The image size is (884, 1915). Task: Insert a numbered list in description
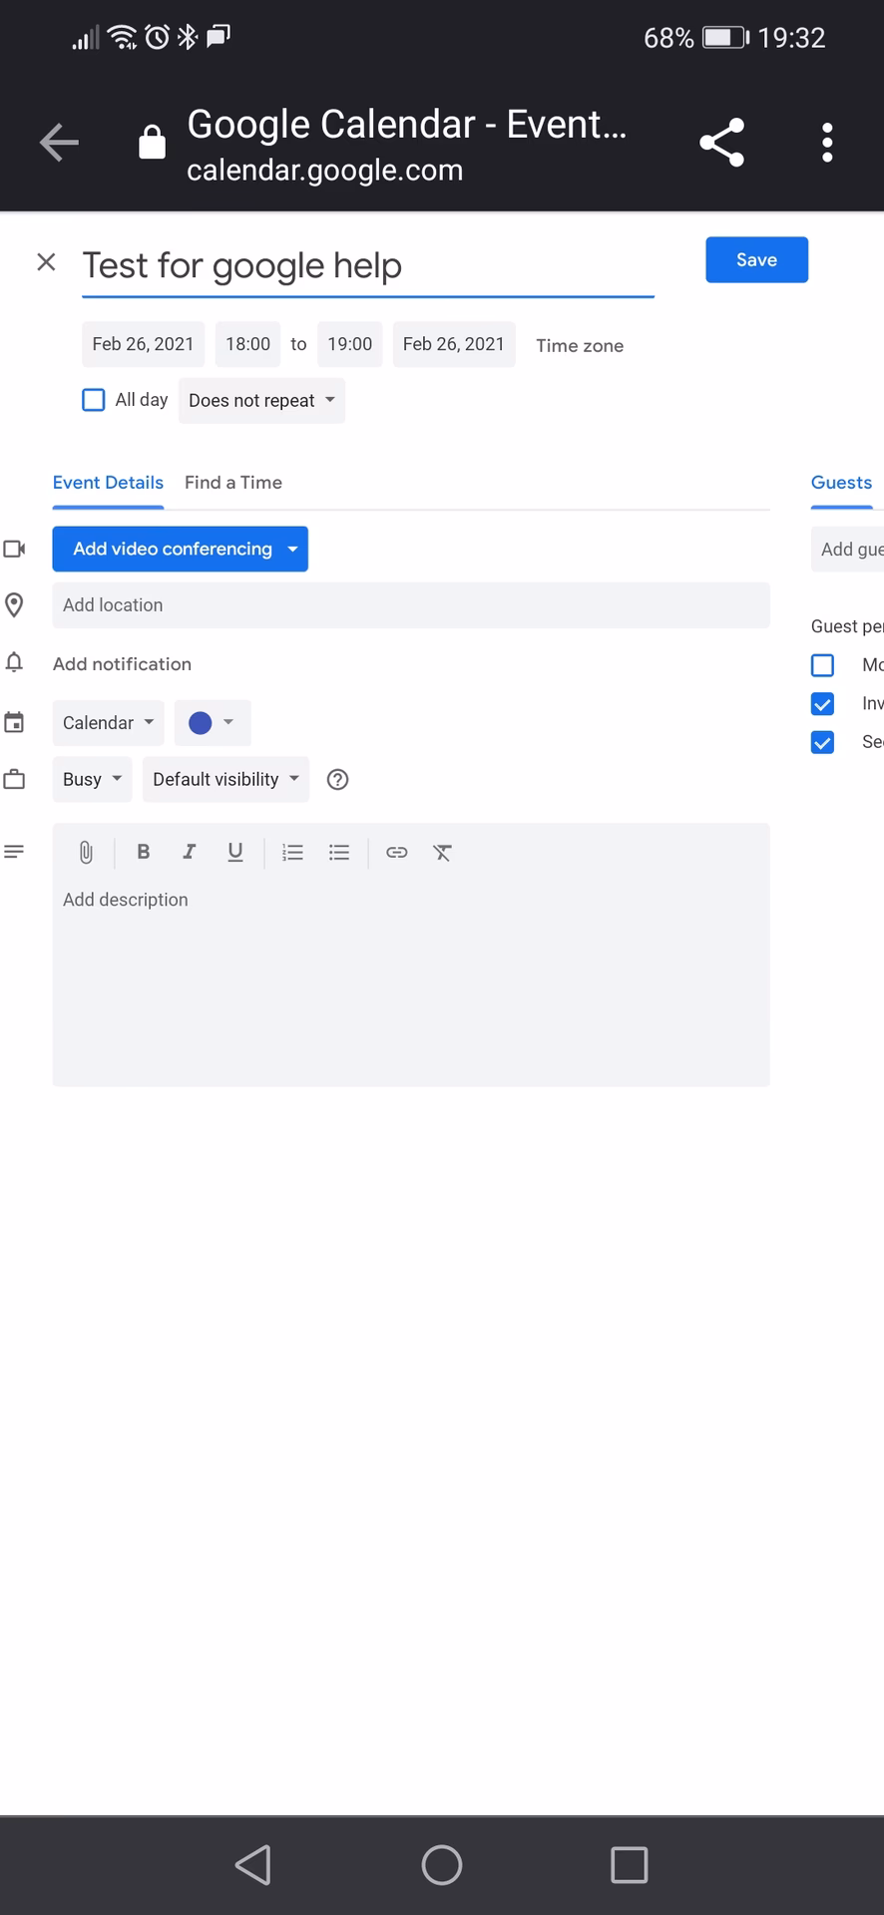292,853
